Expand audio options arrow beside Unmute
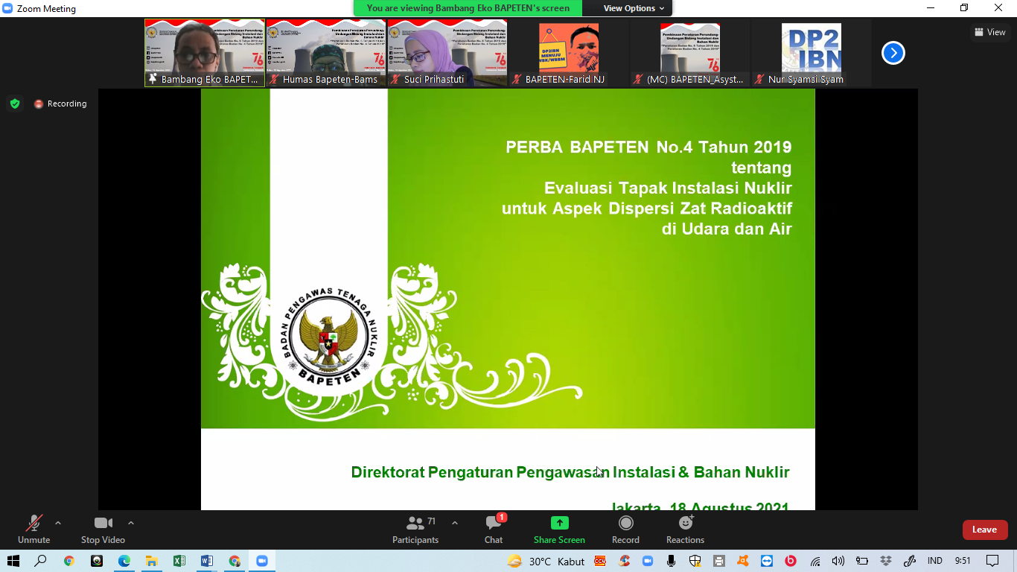Image resolution: width=1017 pixels, height=572 pixels. 58,523
